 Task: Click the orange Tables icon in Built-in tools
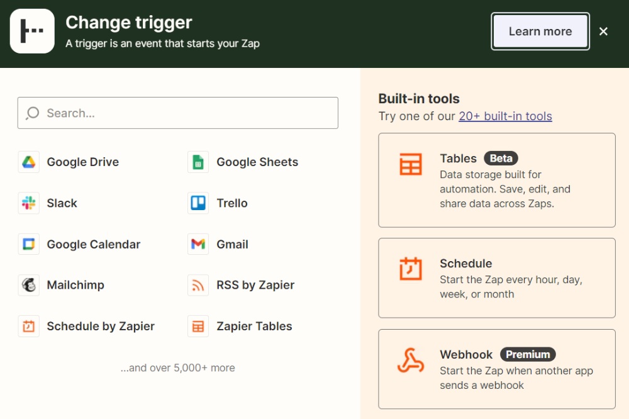411,164
